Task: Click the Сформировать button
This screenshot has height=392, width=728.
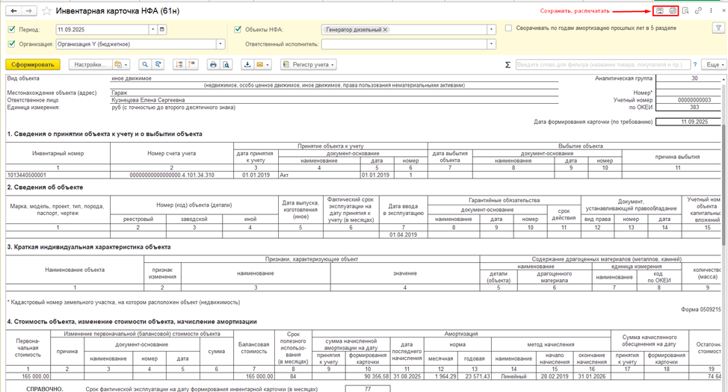Action: tap(33, 64)
